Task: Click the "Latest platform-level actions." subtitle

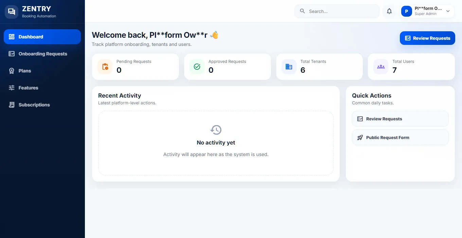Action: 127,103
